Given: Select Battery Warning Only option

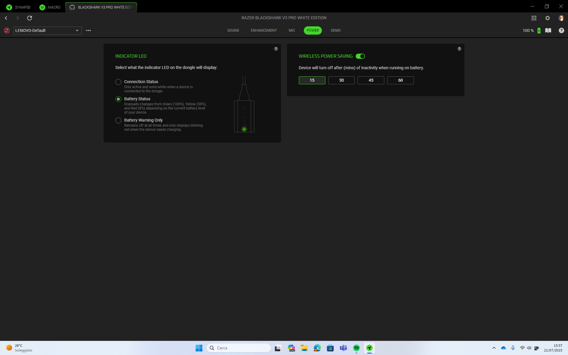Looking at the screenshot, I should [x=119, y=121].
